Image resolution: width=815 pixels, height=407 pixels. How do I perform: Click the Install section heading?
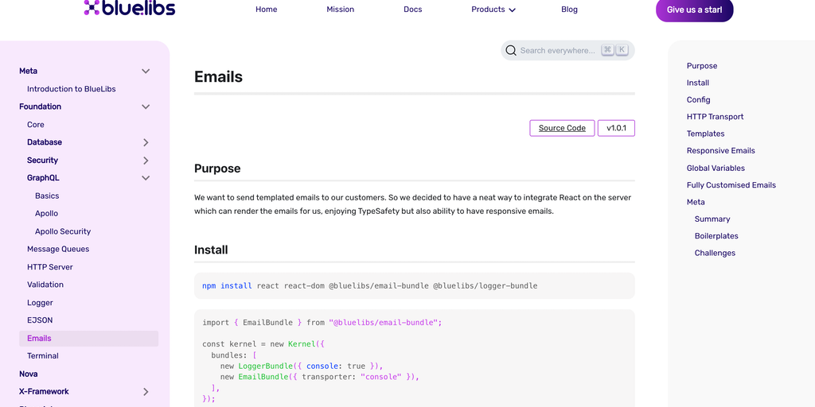pyautogui.click(x=211, y=250)
